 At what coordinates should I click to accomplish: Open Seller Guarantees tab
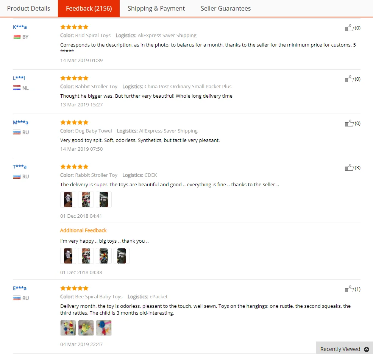pyautogui.click(x=226, y=8)
